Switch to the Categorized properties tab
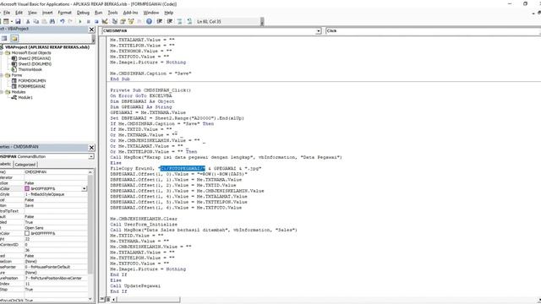Screen dimensions: 541x304 pyautogui.click(x=25, y=165)
